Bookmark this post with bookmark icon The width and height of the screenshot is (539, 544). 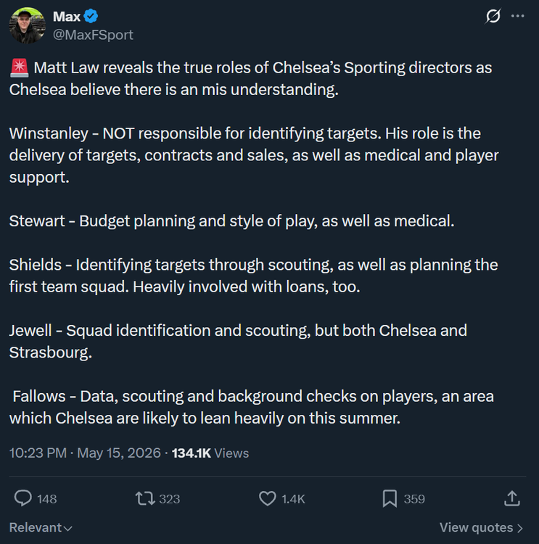390,498
